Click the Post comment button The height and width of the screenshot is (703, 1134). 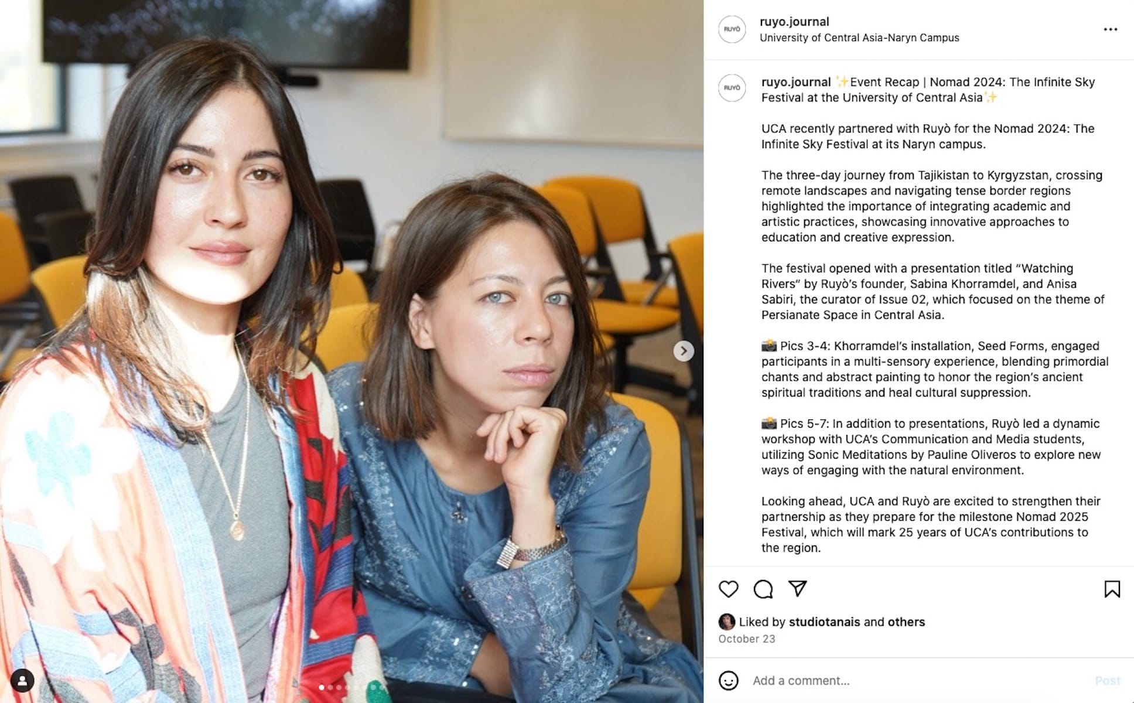click(1107, 681)
